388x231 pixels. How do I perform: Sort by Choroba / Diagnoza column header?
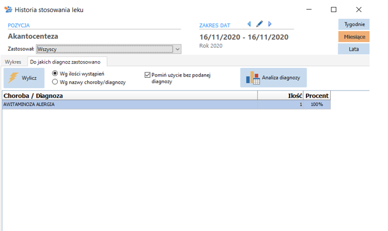pos(130,96)
